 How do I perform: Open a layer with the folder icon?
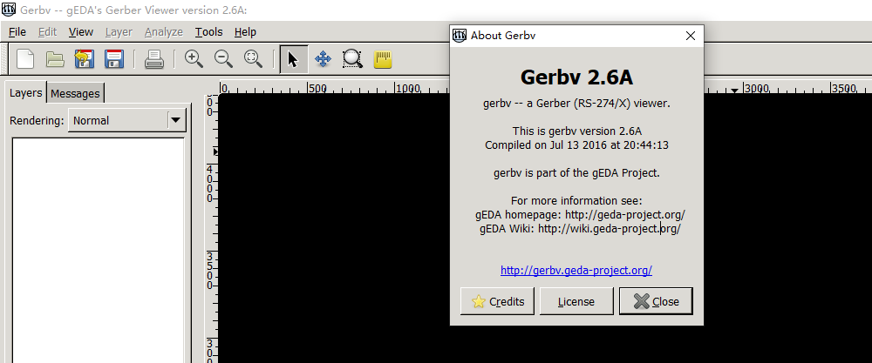[x=55, y=58]
